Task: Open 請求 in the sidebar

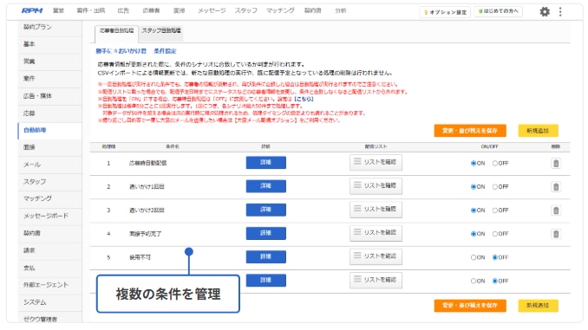Action: [x=50, y=250]
